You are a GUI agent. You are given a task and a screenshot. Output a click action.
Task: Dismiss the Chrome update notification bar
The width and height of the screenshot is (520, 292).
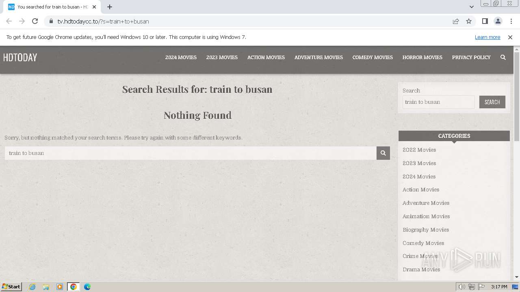click(x=510, y=37)
